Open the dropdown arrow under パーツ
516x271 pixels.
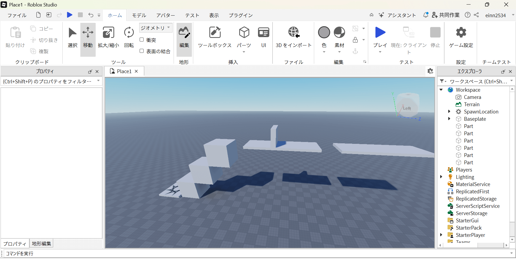click(244, 52)
